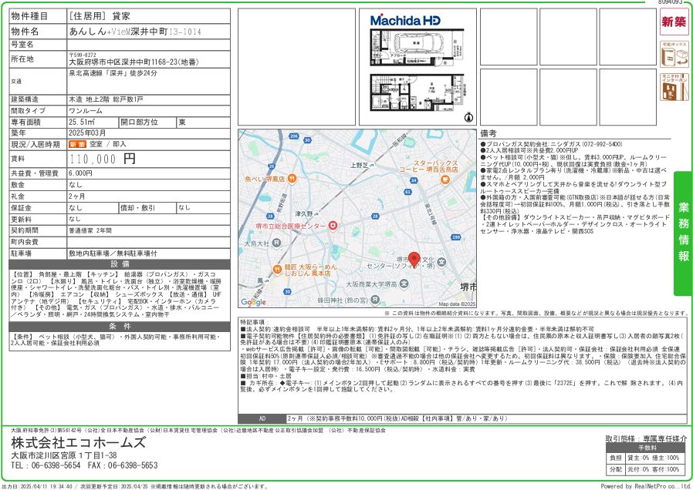Click the 大阪商業大学堺高 school marker
The width and height of the screenshot is (693, 490).
pyautogui.click(x=404, y=284)
